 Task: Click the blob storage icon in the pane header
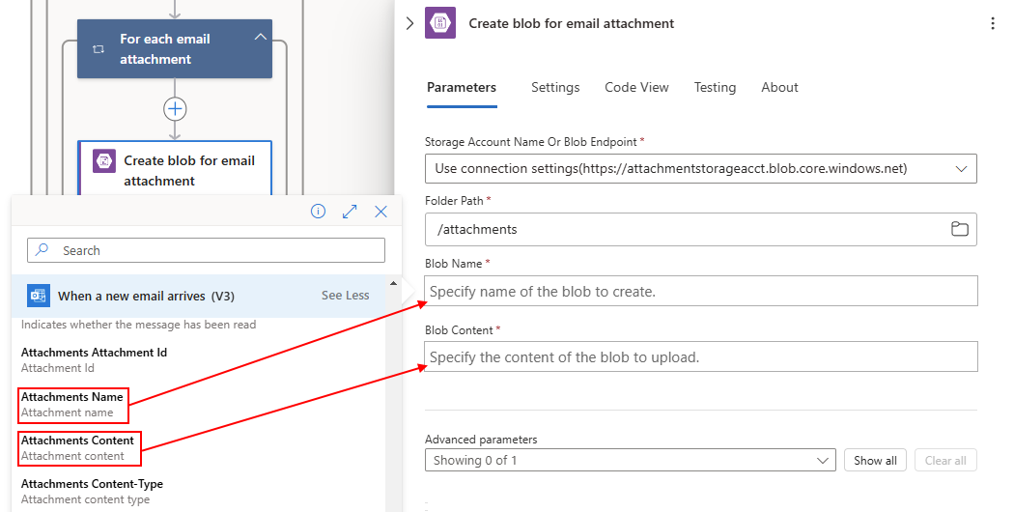click(440, 23)
